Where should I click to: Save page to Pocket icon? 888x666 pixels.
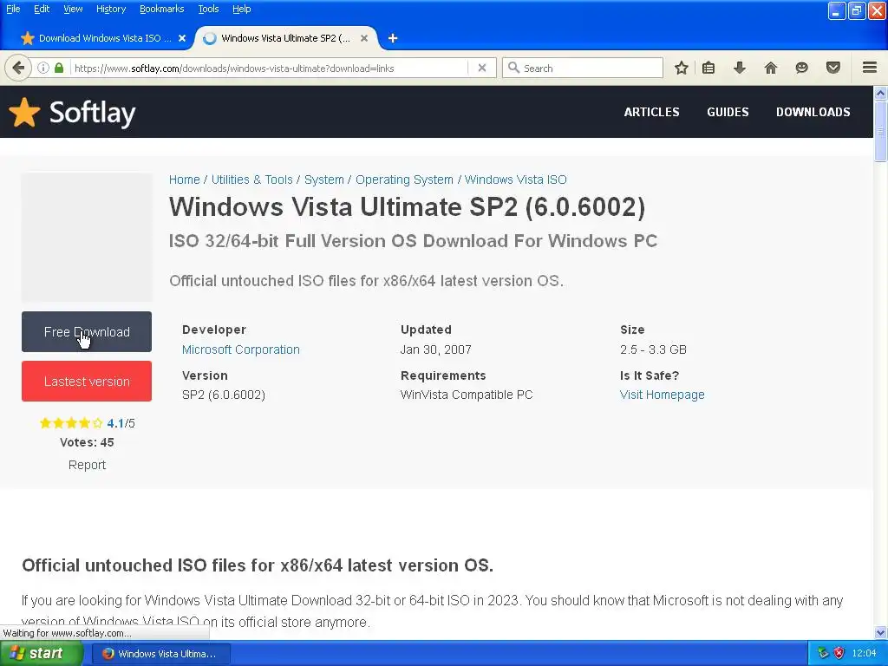click(833, 68)
